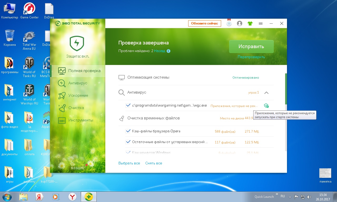This screenshot has width=337, height=202.
Task: Click the Обновите сейчас button
Action: coord(205,23)
